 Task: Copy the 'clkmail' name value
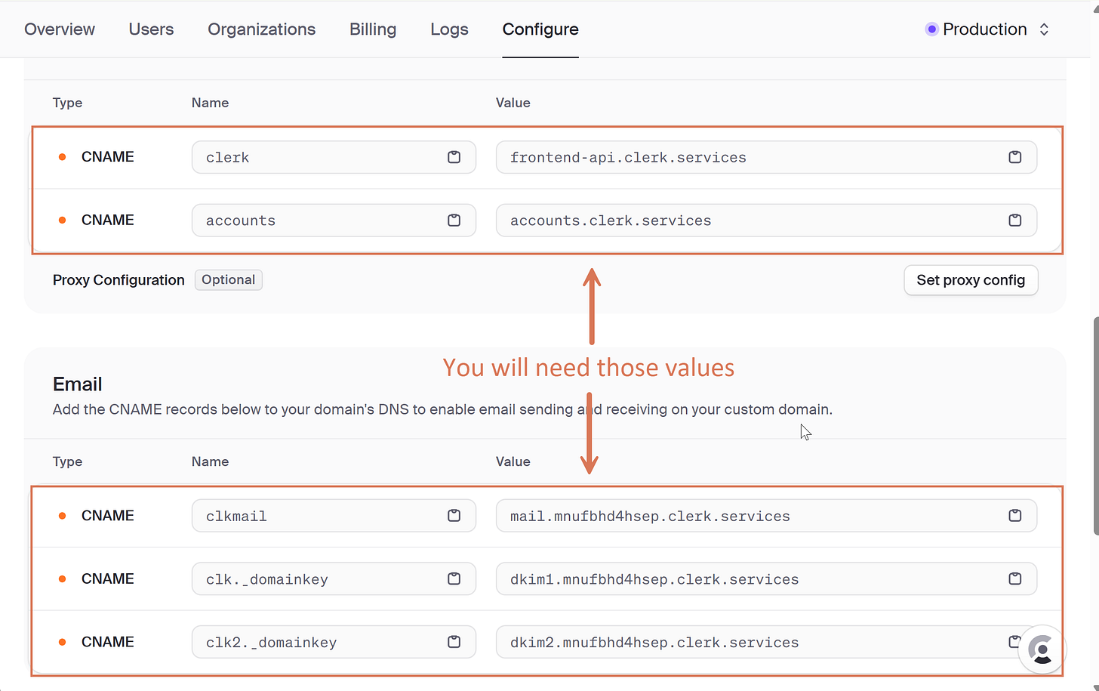click(x=454, y=516)
